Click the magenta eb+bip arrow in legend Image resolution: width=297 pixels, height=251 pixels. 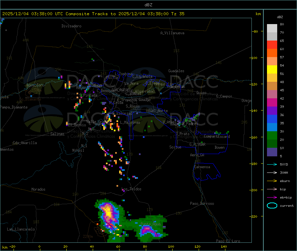[x=272, y=198]
